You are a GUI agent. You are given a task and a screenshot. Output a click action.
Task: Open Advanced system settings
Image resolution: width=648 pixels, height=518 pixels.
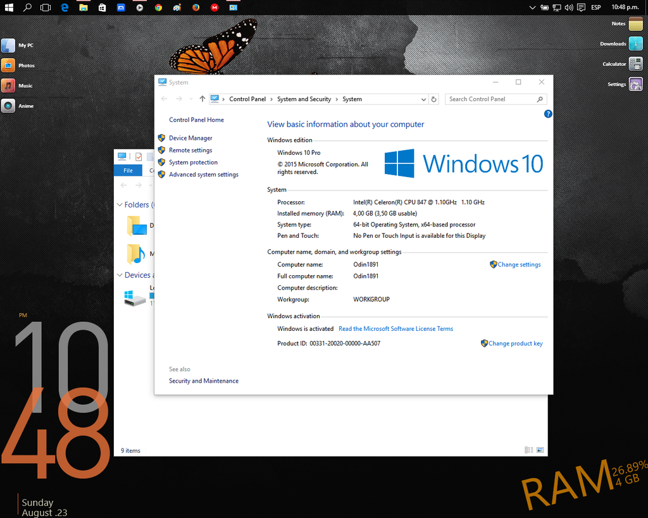pos(204,175)
